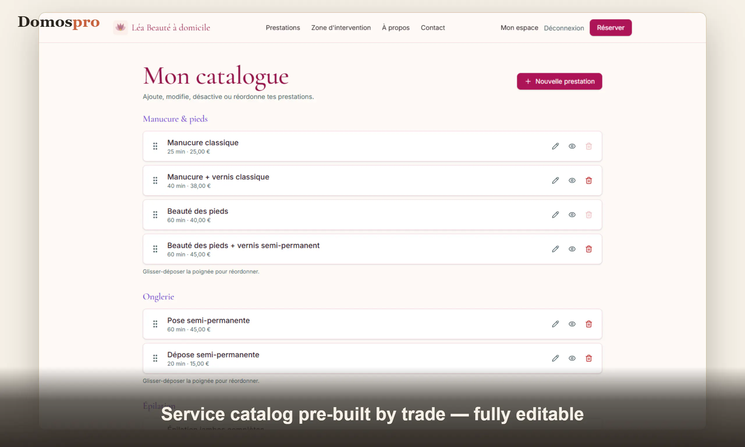Image resolution: width=745 pixels, height=447 pixels.
Task: Click the Manucure + vernis classique name
Action: (218, 177)
